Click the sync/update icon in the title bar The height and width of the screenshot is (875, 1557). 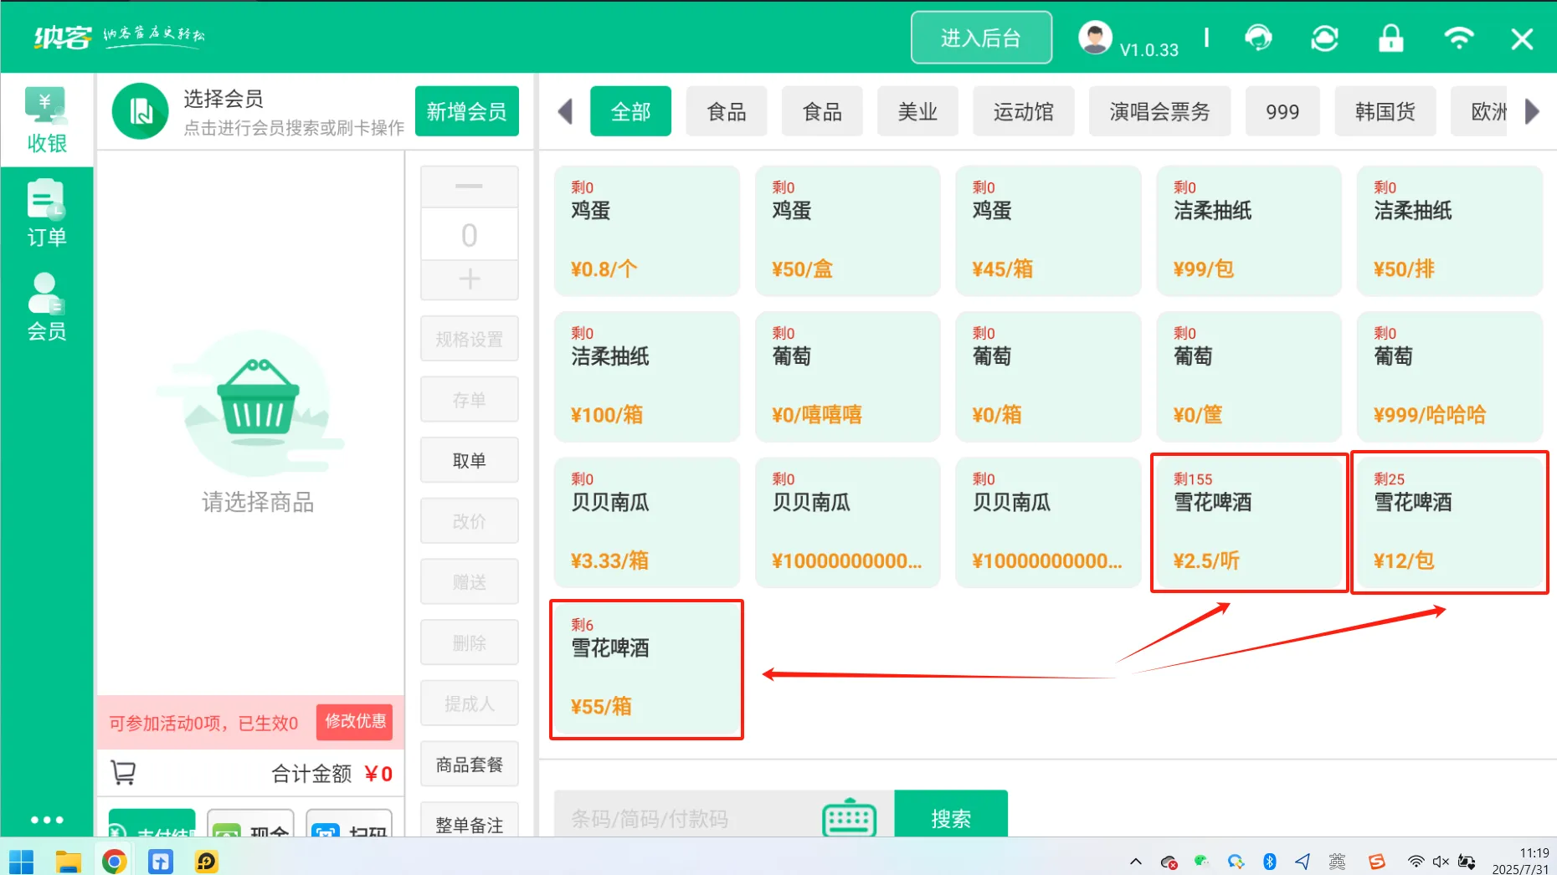(1325, 38)
